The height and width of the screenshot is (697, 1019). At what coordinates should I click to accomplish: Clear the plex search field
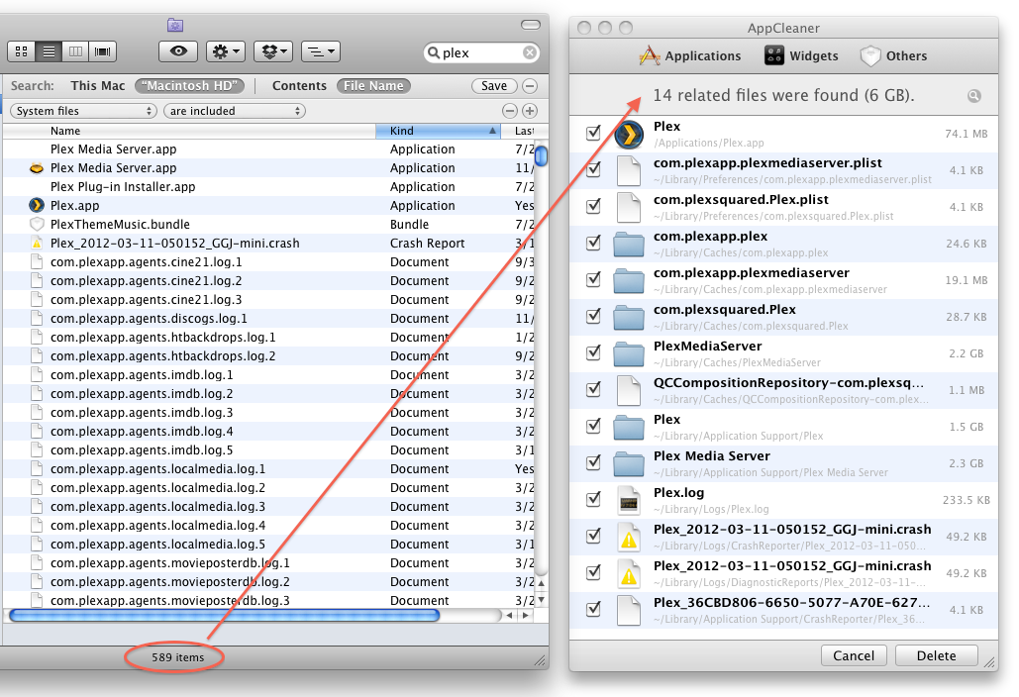coord(531,52)
